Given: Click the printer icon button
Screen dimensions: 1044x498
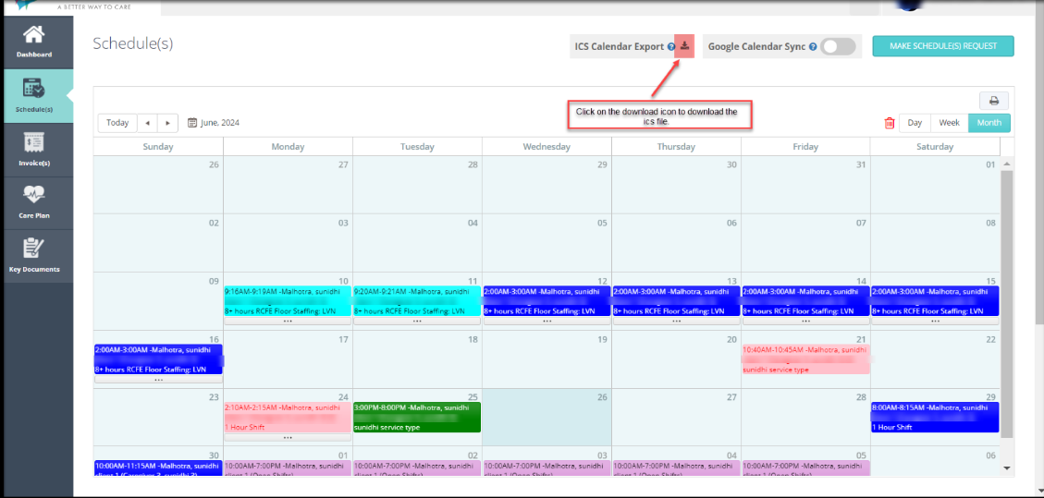Looking at the screenshot, I should point(994,101).
